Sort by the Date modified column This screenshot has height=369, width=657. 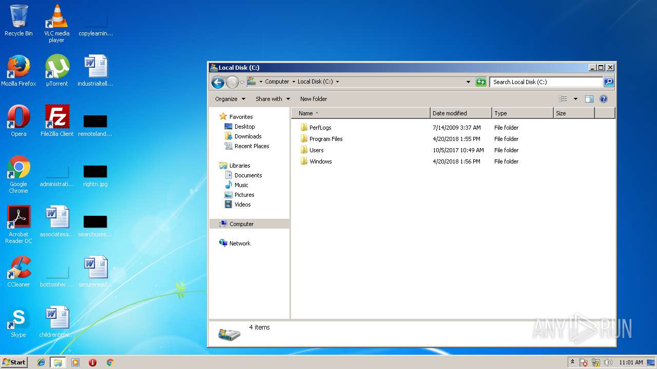[461, 113]
